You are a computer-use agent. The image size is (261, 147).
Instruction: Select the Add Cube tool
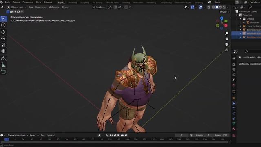tap(3, 72)
